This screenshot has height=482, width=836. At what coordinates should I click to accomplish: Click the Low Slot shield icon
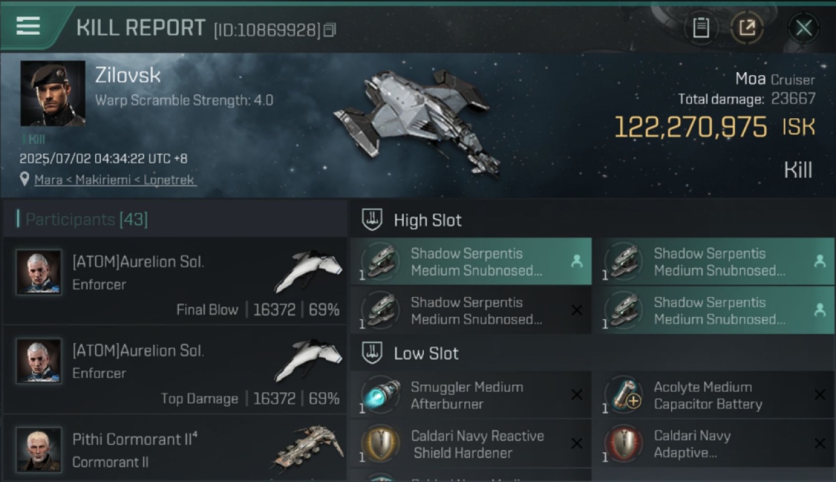pyautogui.click(x=372, y=353)
